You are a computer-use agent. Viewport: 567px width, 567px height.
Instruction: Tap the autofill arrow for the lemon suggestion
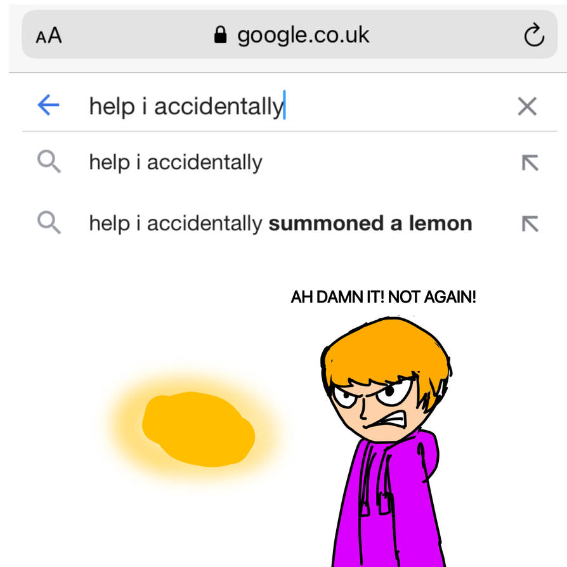(x=530, y=223)
